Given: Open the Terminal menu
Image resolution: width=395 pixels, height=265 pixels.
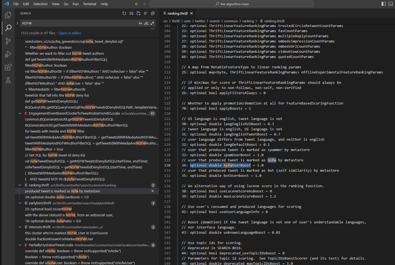Looking at the screenshot, I should click(90, 4).
